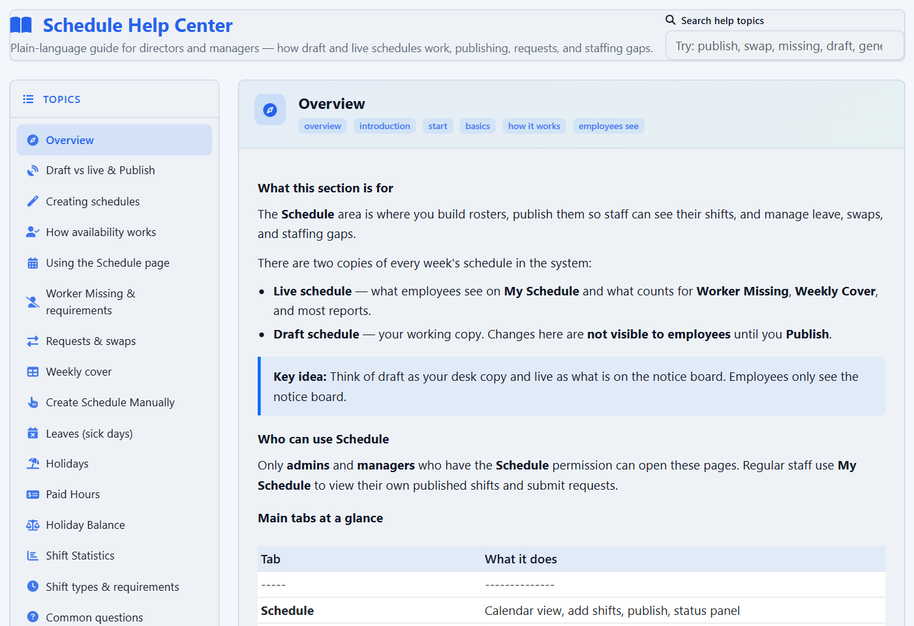
Task: Open Leaves (sick days) topic
Action: click(x=114, y=433)
